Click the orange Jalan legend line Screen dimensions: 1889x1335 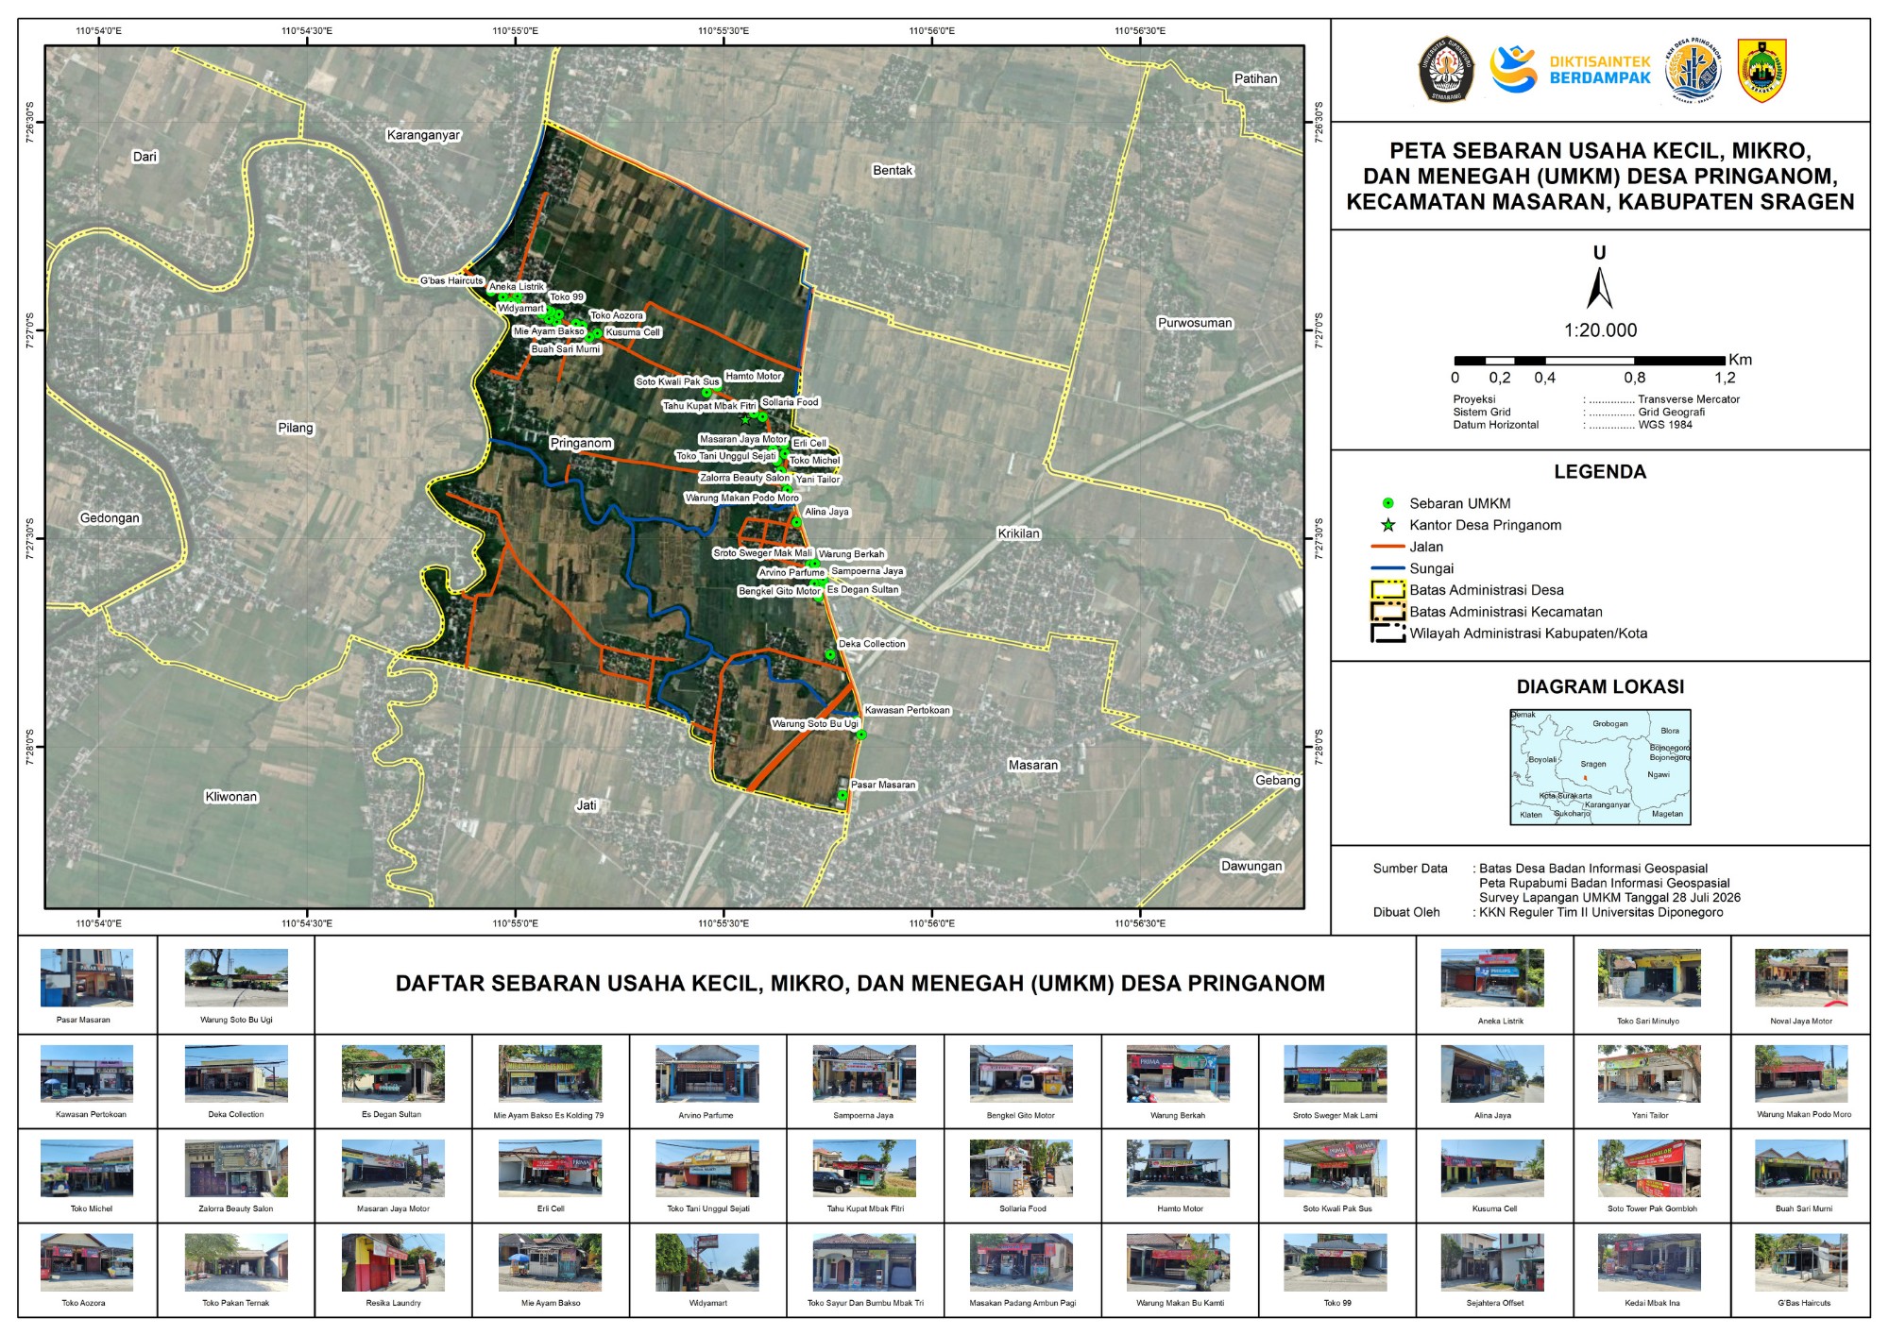[1387, 547]
